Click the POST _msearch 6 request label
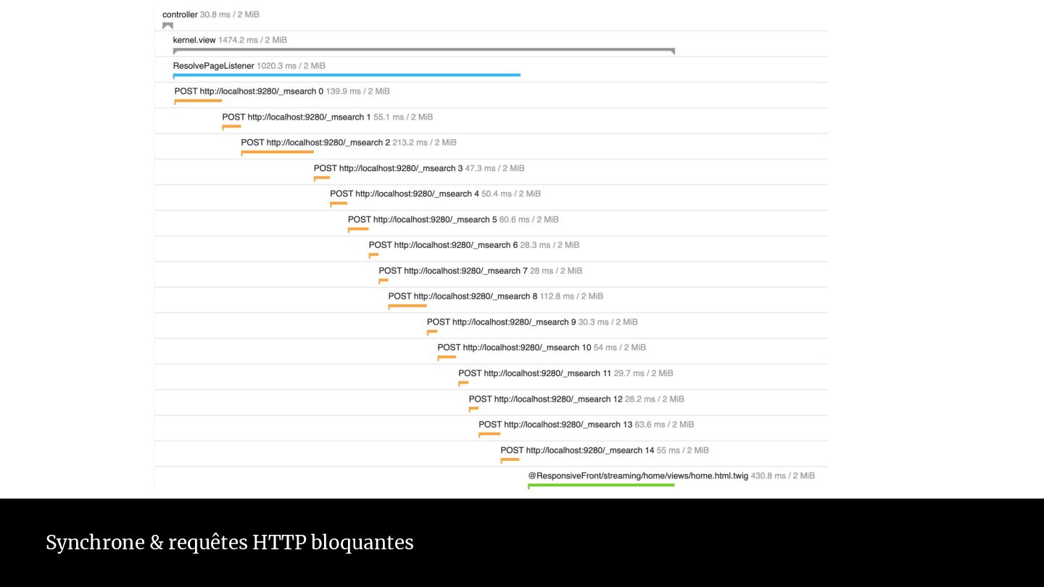Screen dimensions: 1044x587 click(x=443, y=245)
